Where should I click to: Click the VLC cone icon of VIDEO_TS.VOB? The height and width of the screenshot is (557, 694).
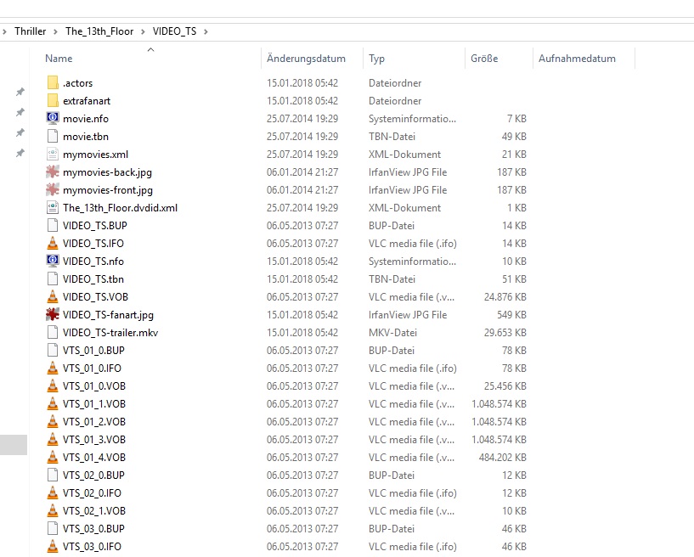[52, 297]
